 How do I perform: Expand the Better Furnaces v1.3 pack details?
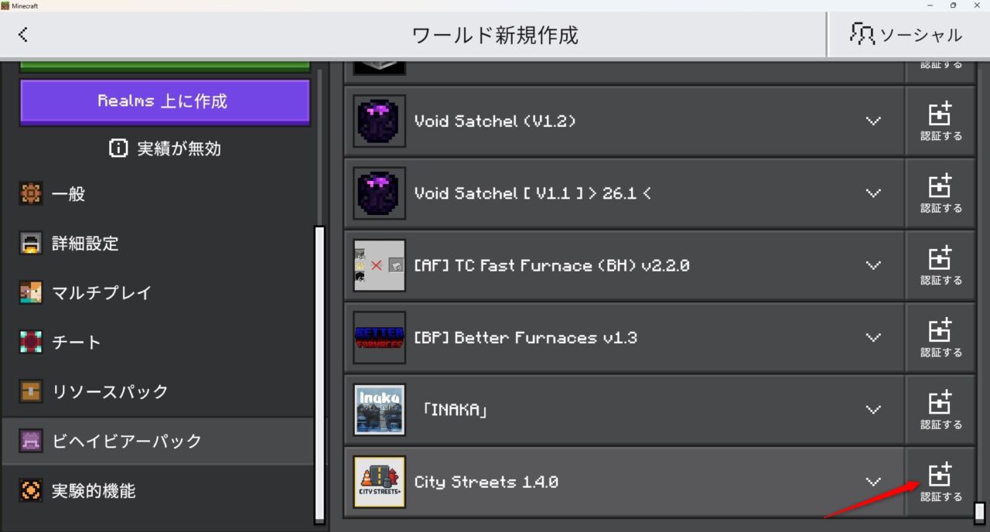(873, 338)
